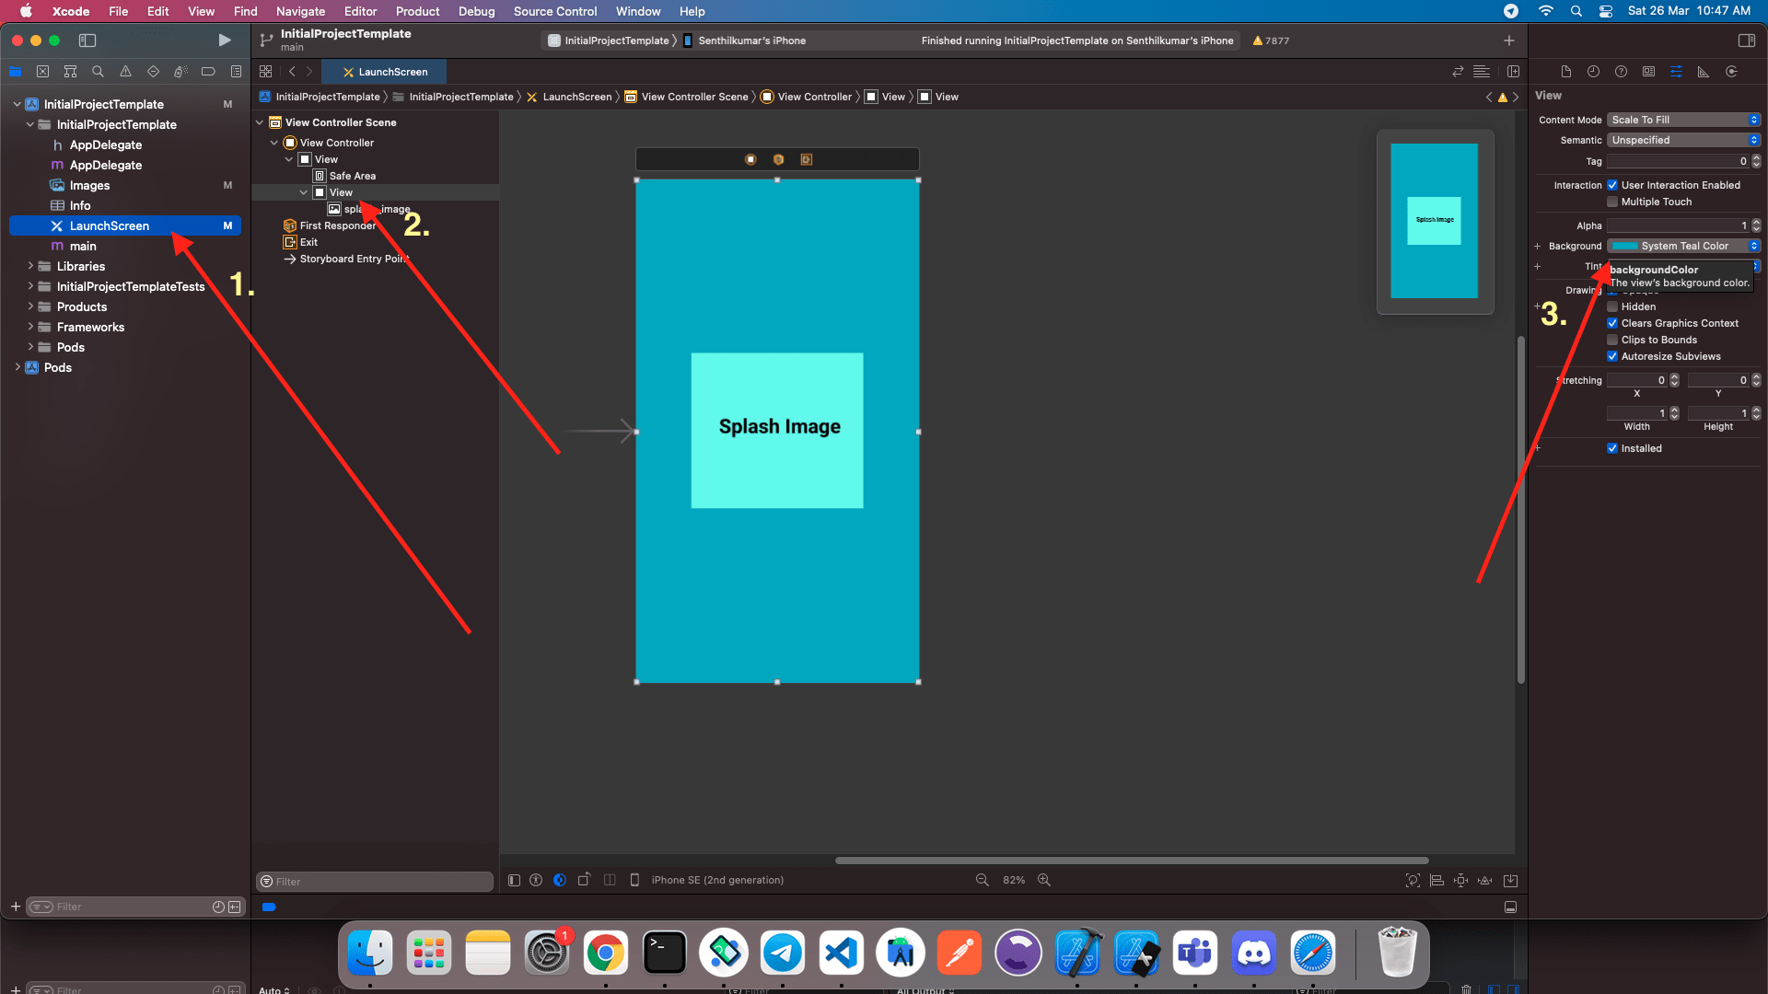Select the iPhone SE device dropdown
The image size is (1768, 994).
pyautogui.click(x=719, y=880)
